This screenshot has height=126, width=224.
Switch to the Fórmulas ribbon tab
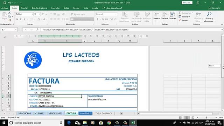(55, 8)
